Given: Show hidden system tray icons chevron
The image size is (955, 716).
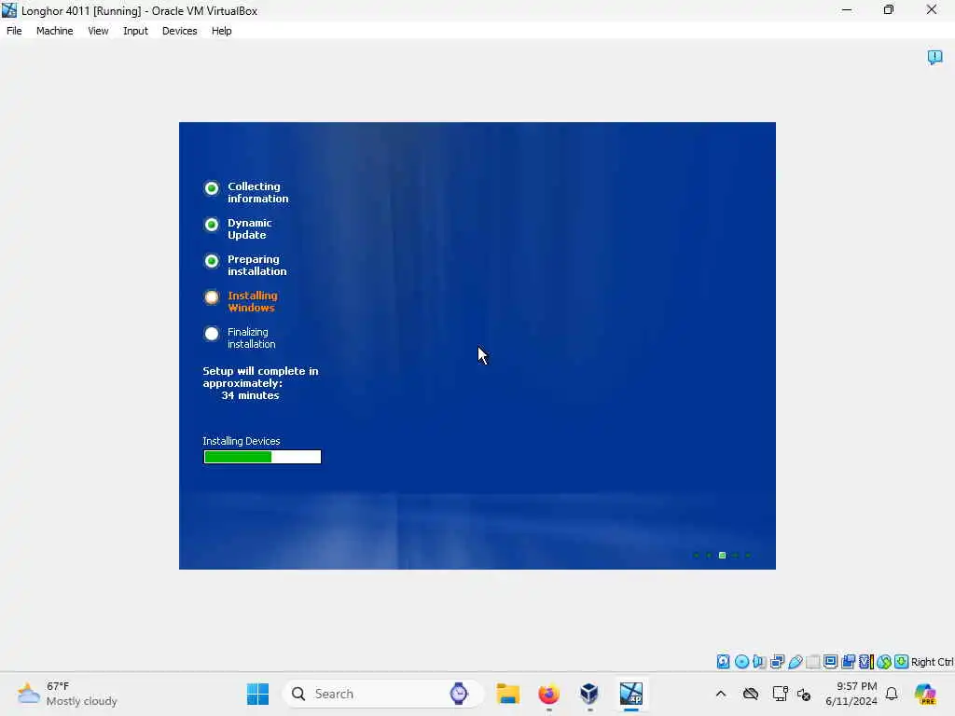Looking at the screenshot, I should pyautogui.click(x=721, y=694).
